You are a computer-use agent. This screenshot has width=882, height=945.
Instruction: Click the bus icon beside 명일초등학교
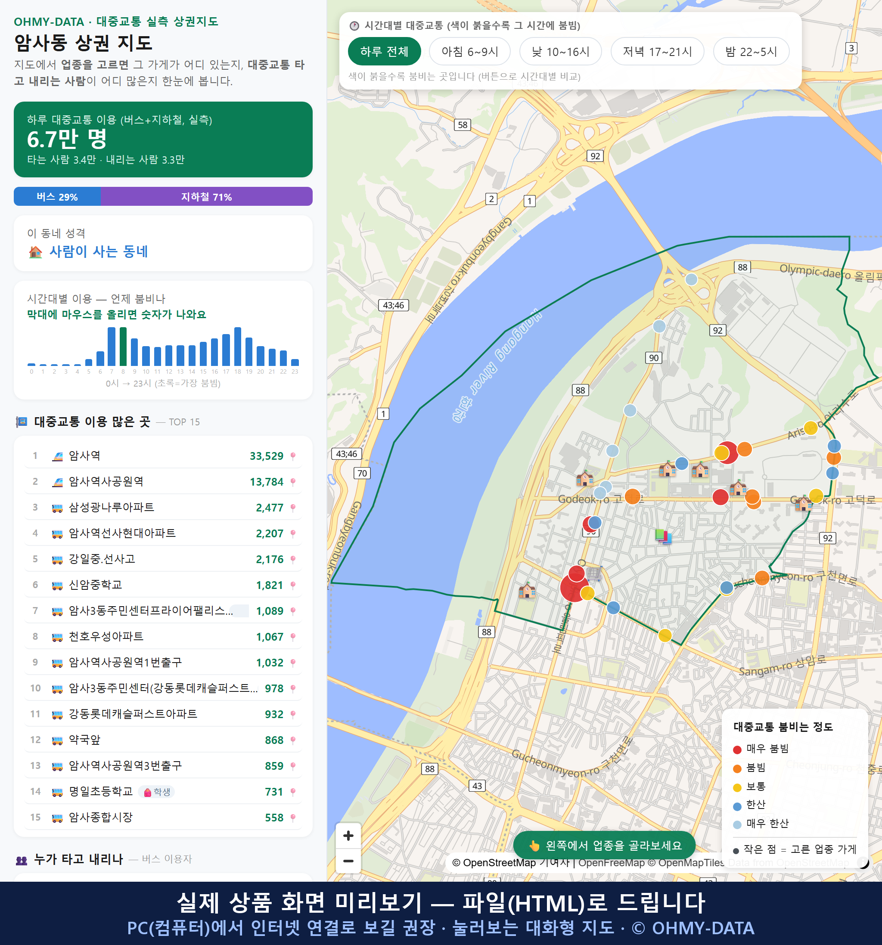coord(57,792)
